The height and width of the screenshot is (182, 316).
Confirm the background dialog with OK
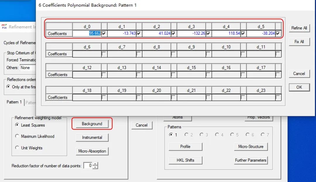(x=299, y=87)
